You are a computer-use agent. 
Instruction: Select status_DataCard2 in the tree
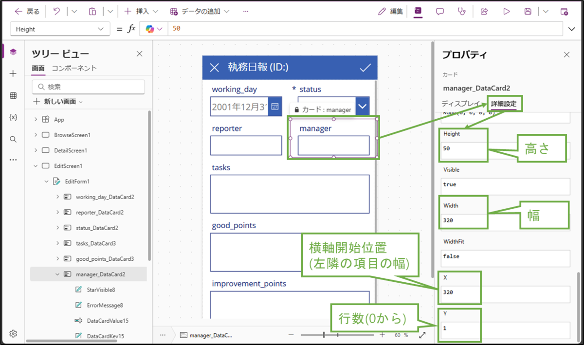97,228
